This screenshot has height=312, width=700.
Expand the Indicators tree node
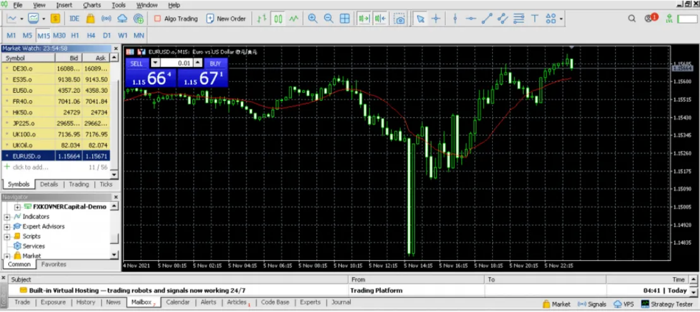click(7, 217)
